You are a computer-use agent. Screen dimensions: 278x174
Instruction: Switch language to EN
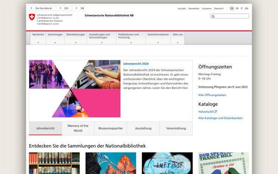[246, 8]
